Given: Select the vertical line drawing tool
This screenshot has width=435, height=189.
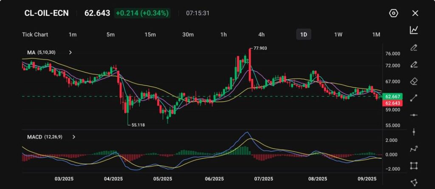Looking at the screenshot, I should coord(414,132).
